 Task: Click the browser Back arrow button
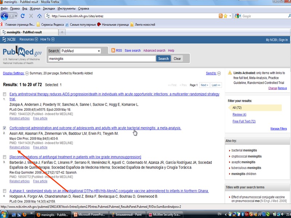pos(4,16)
